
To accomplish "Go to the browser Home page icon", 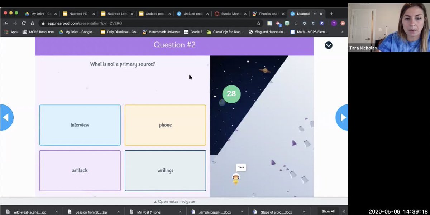I will coord(32,23).
